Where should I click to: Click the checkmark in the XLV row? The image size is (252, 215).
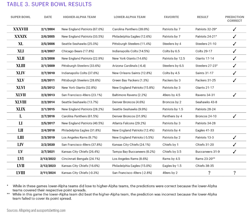tap(235, 80)
